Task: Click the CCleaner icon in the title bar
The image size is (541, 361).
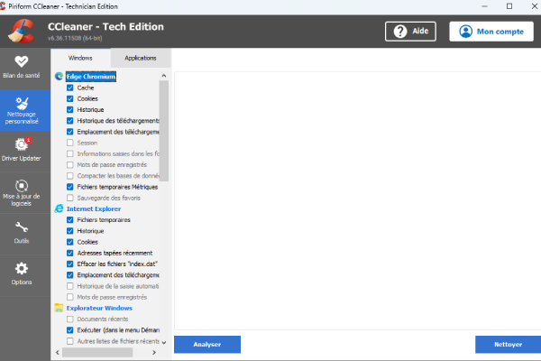Action: click(3, 6)
